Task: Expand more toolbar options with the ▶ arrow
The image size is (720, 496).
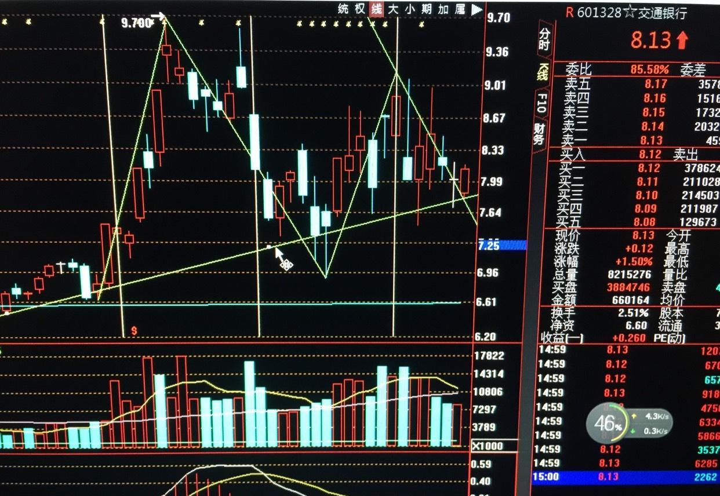Action: (x=477, y=10)
